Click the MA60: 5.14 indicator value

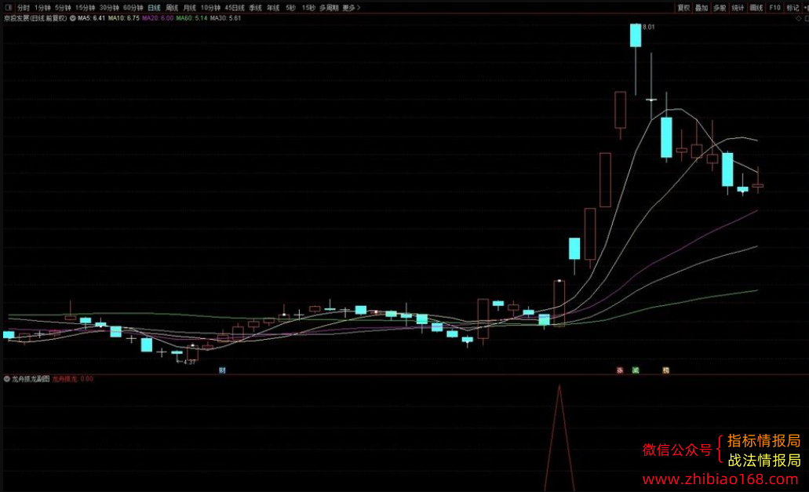point(192,18)
